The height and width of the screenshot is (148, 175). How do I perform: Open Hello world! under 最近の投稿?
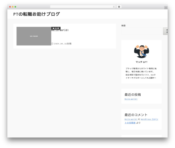tap(131, 99)
